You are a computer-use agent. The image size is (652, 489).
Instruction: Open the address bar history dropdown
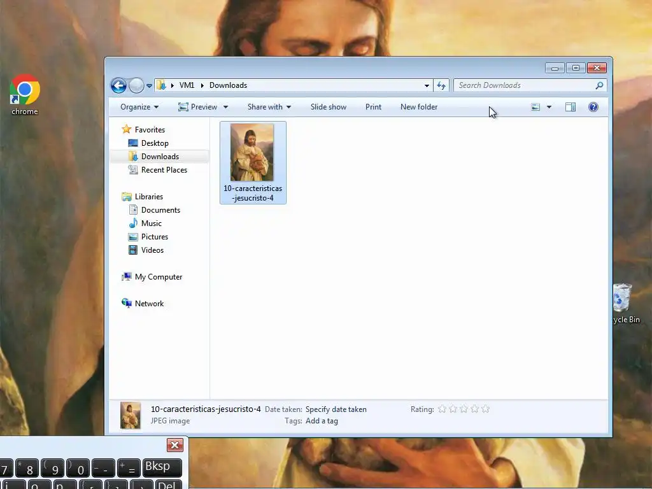click(427, 86)
